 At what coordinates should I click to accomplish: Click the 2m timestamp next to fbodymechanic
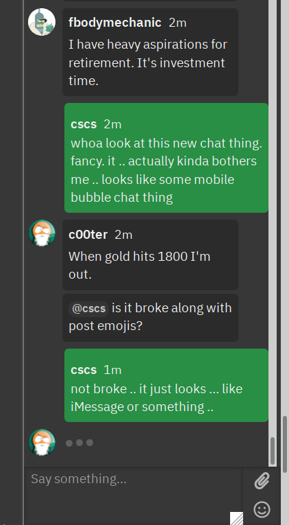click(x=178, y=23)
